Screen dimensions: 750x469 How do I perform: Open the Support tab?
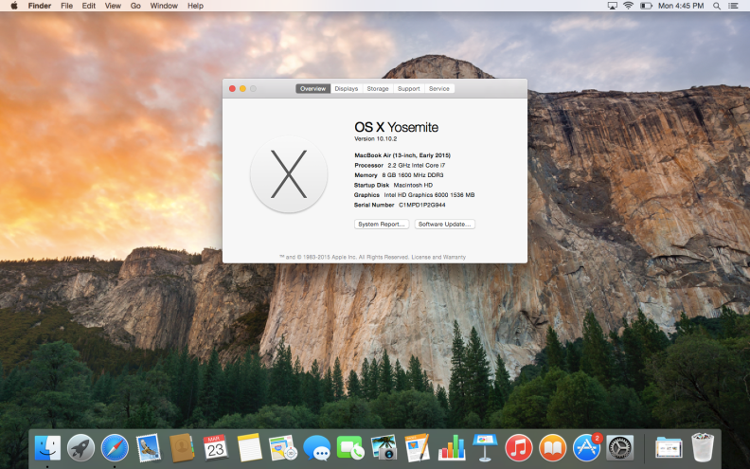tap(408, 88)
